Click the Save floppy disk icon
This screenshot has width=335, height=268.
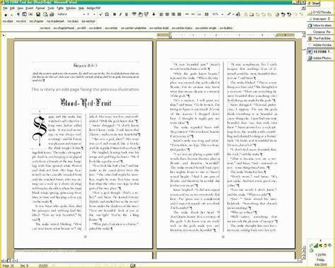point(38,14)
